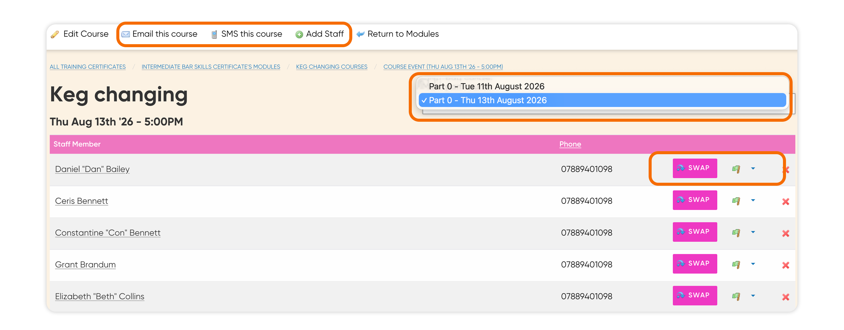Screen dimensions: 844x330
Task: Open the All Training Certificates breadcrumb
Action: coord(88,67)
